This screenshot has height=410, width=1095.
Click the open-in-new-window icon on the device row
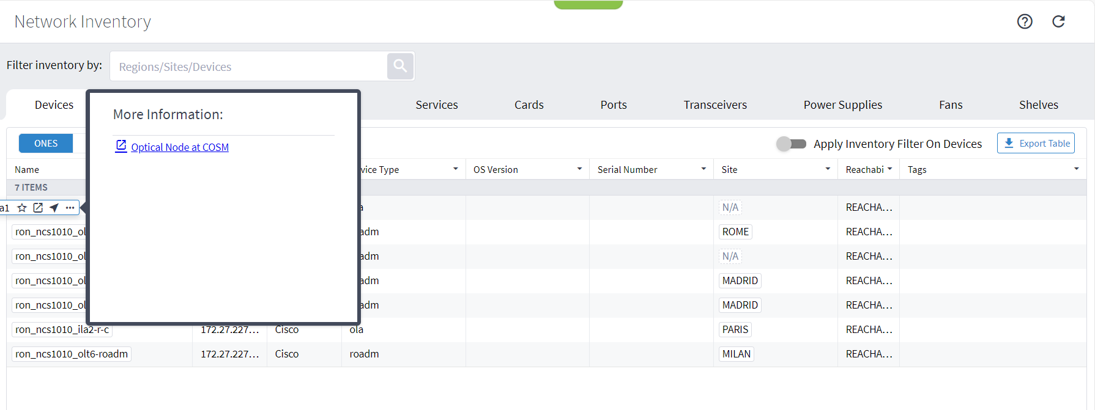click(38, 208)
